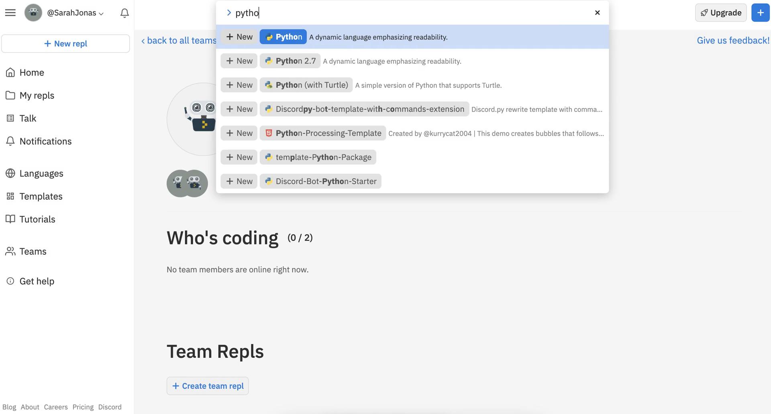Select Discordpy-bot-template-with-commands-extension result
Image resolution: width=771 pixels, height=414 pixels.
364,109
